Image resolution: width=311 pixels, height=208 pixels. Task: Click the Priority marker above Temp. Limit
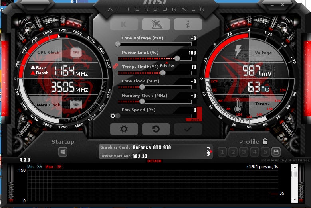click(x=167, y=65)
